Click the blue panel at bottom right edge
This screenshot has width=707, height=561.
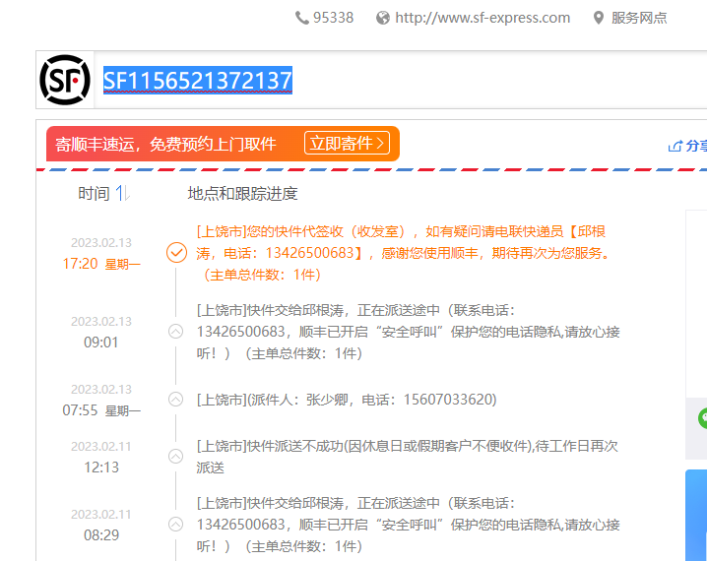(696, 515)
